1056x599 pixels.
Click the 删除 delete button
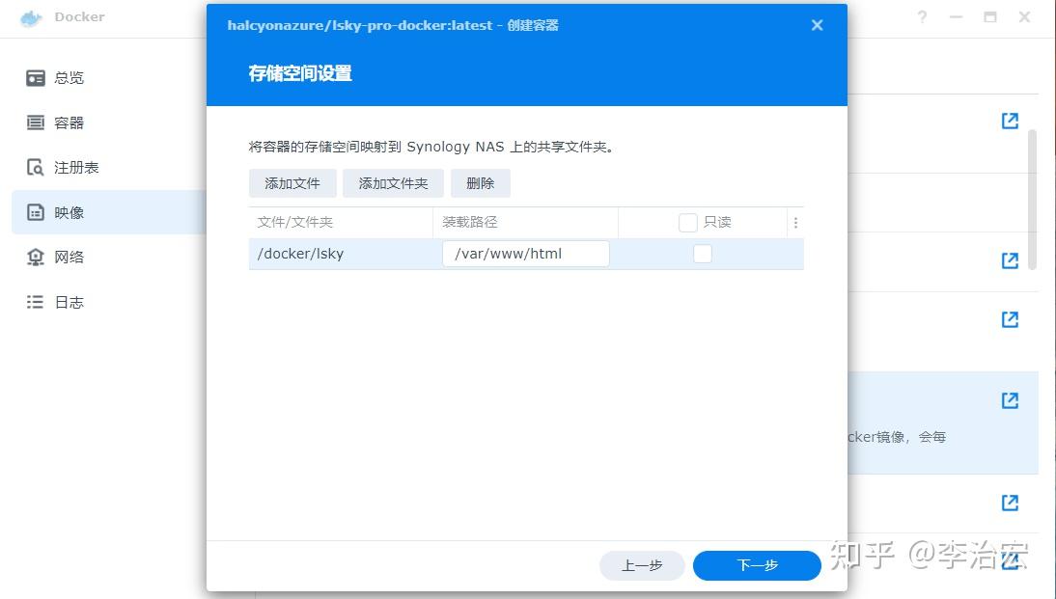(480, 182)
